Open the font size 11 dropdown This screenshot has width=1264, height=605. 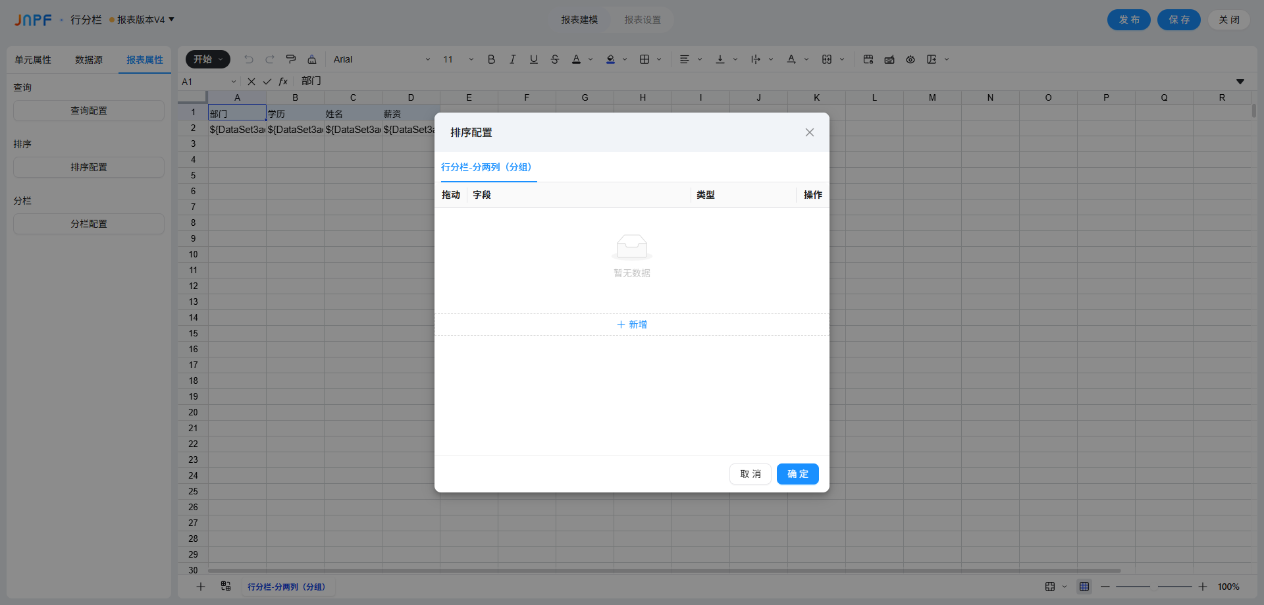point(458,59)
